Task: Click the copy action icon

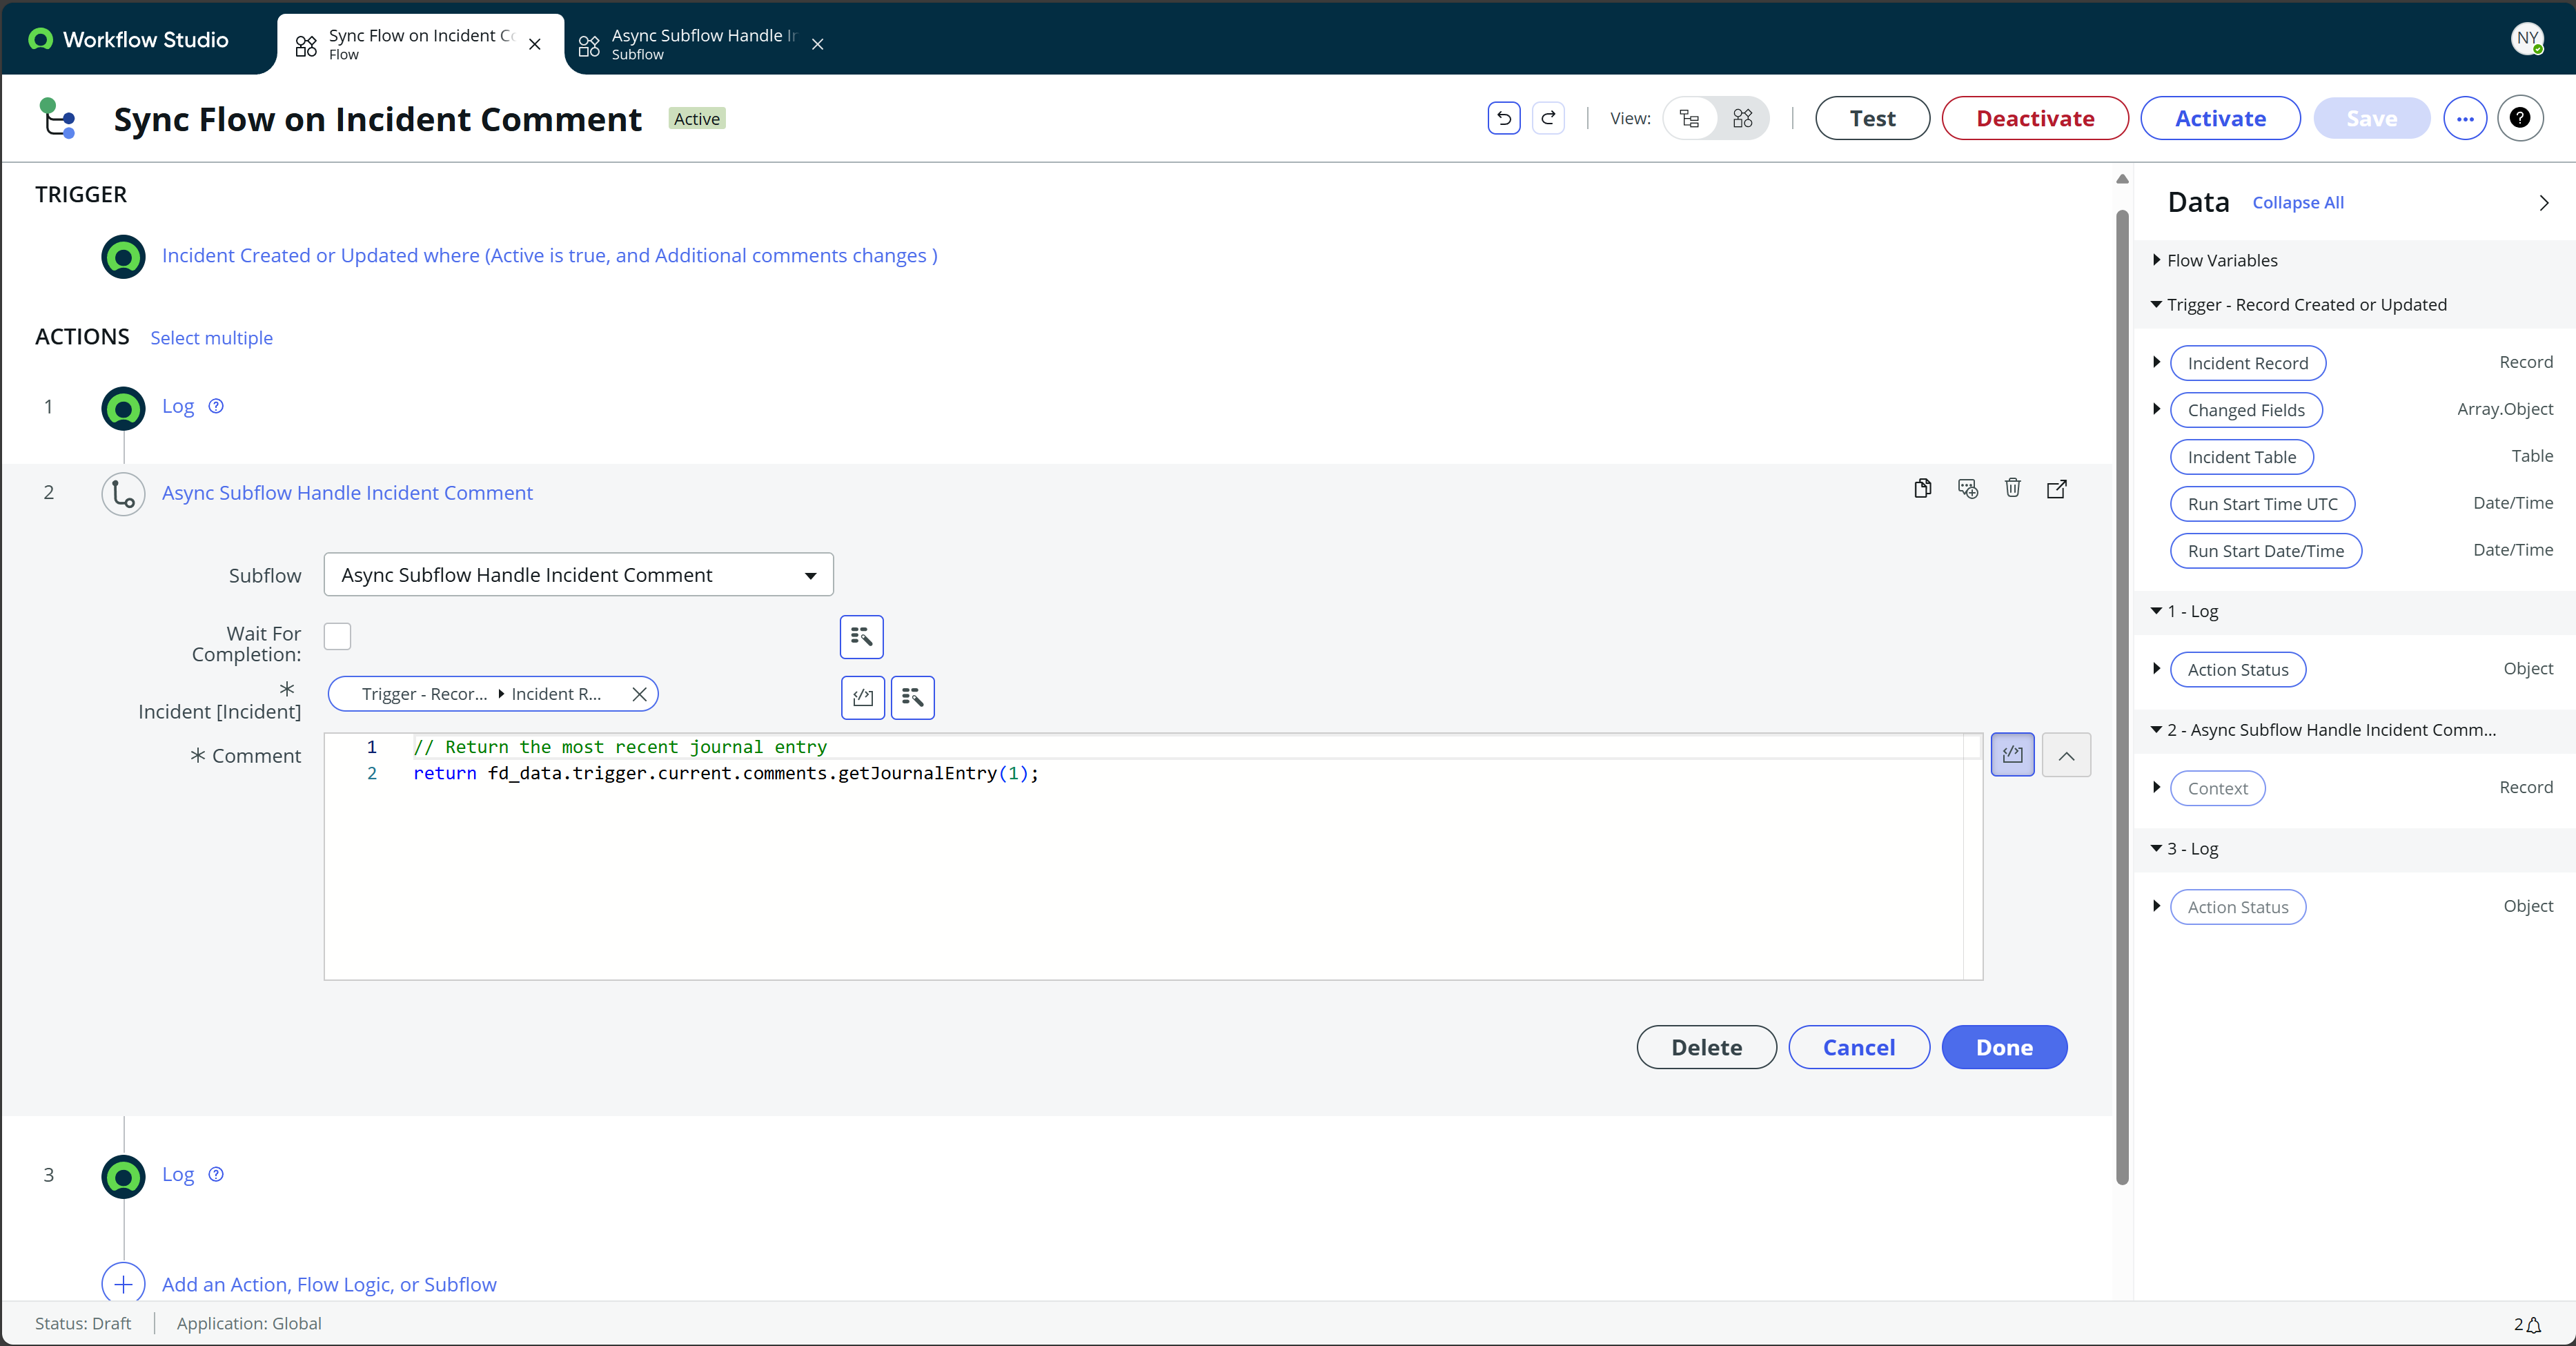Action: tap(1922, 489)
